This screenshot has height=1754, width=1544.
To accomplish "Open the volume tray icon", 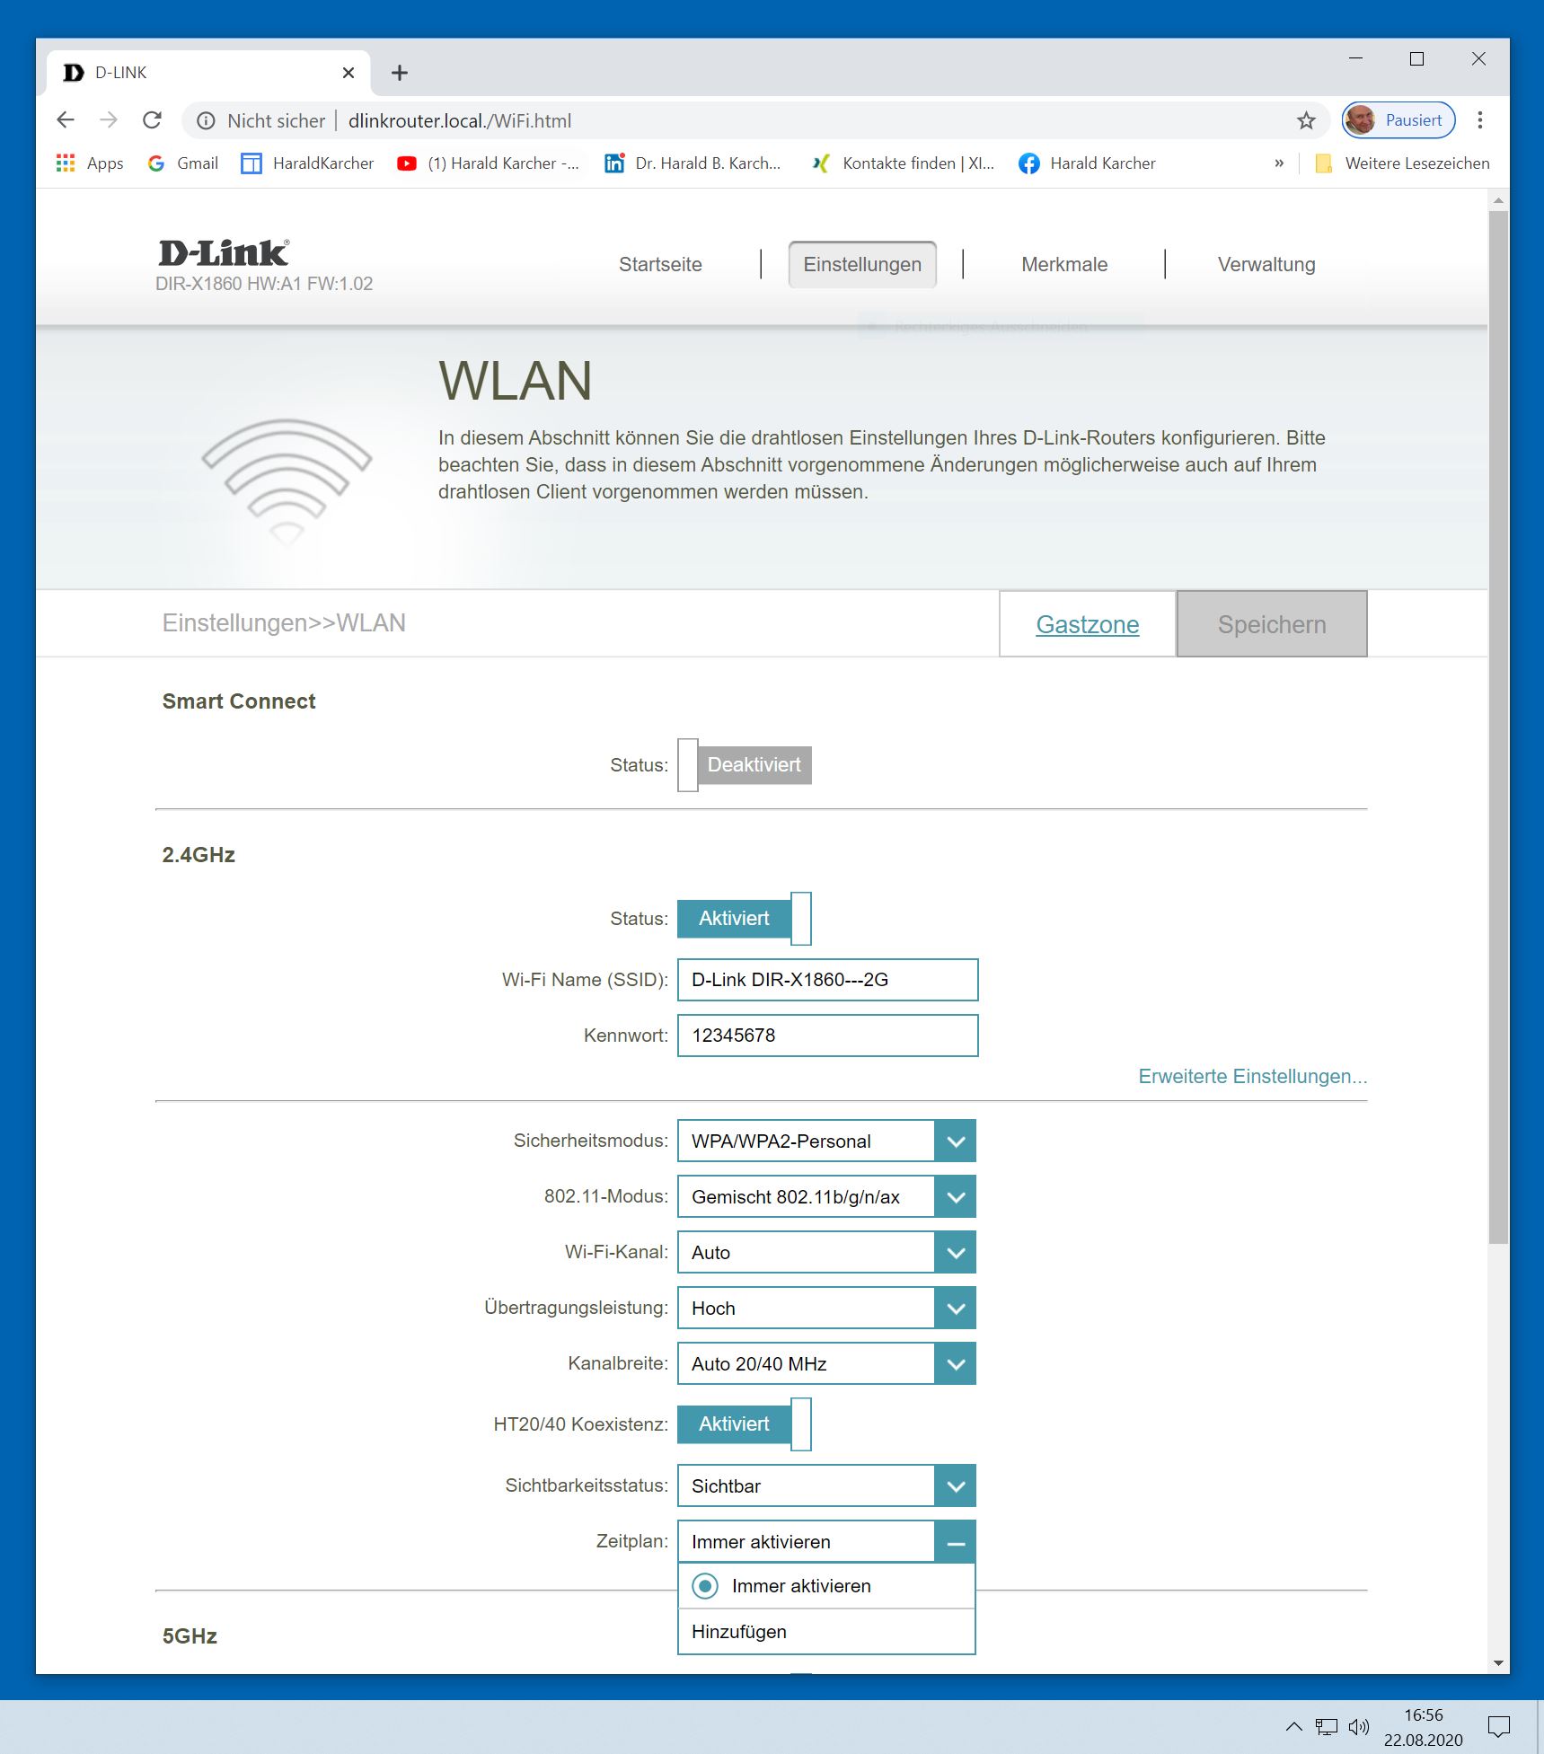I will (1359, 1726).
